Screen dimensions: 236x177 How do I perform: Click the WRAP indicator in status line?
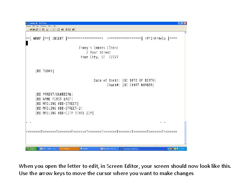(37, 39)
